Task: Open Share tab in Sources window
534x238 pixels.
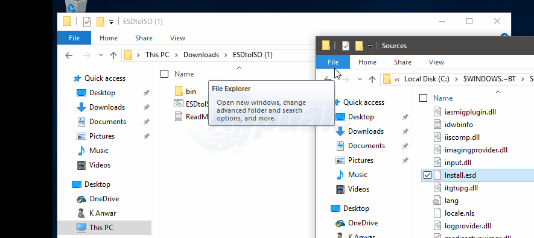Action: (402, 62)
